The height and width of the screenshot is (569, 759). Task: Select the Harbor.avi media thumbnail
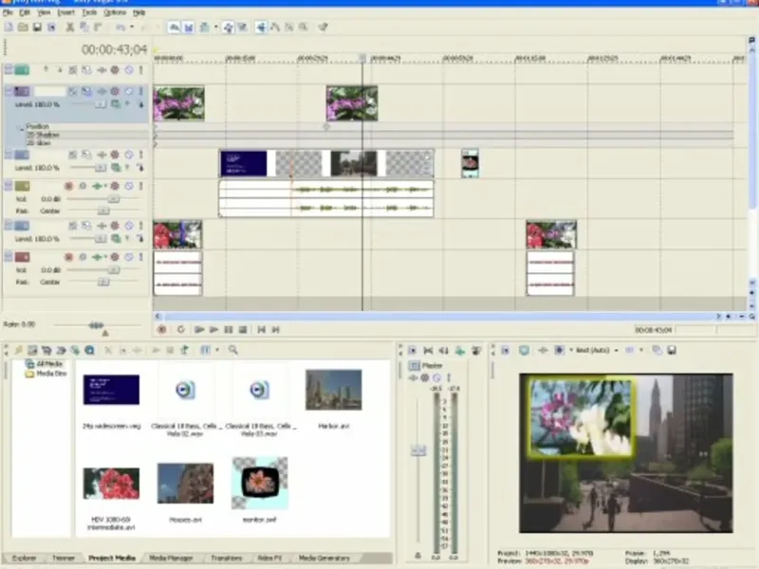coord(333,390)
